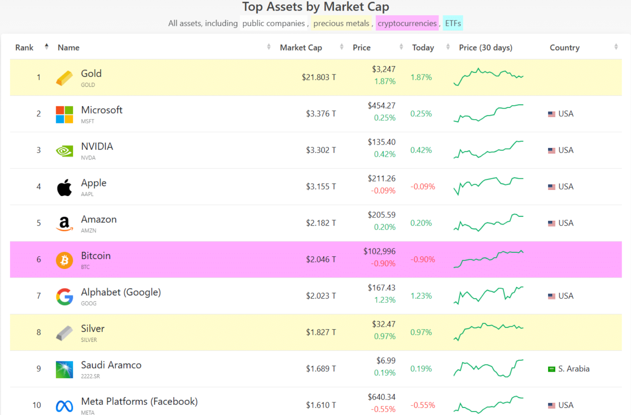This screenshot has width=631, height=415.
Task: Click Gold's 30-day price chart
Action: [x=488, y=77]
